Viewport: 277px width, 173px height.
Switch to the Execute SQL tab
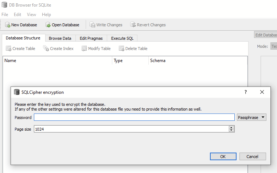coord(122,38)
